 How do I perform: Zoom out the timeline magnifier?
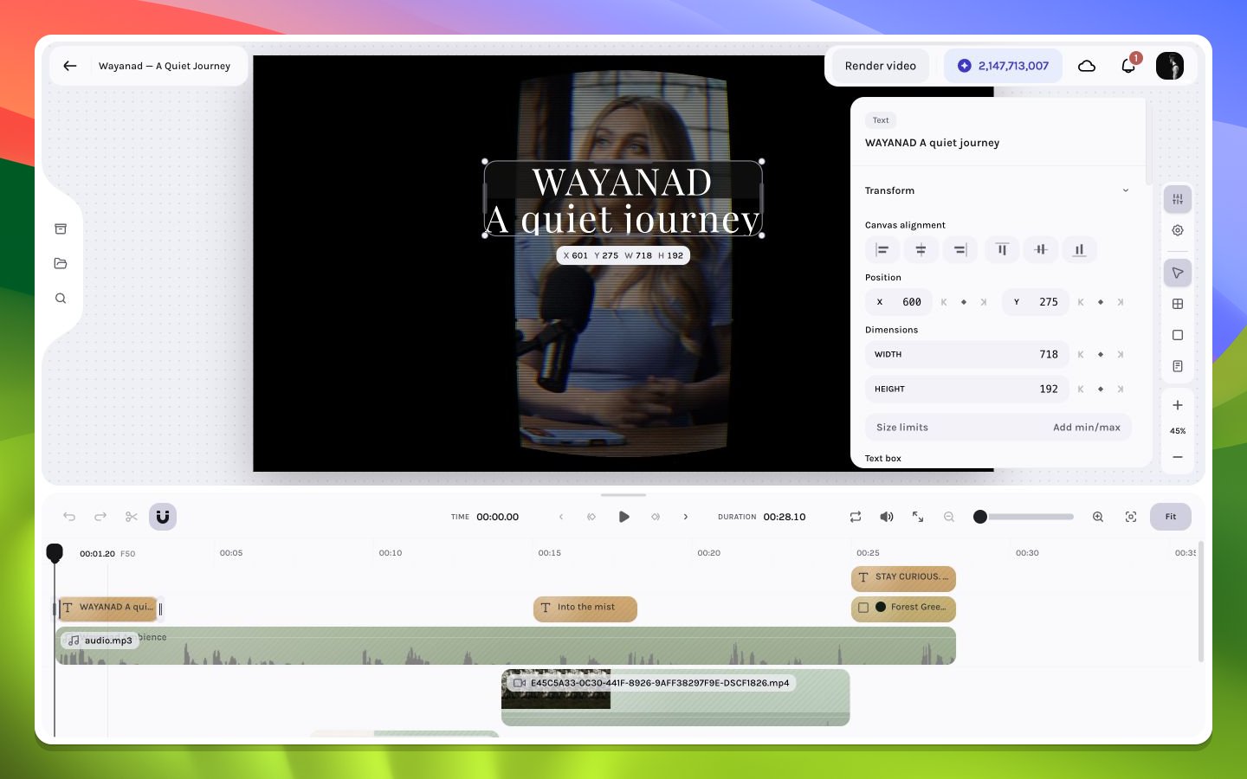pyautogui.click(x=949, y=517)
